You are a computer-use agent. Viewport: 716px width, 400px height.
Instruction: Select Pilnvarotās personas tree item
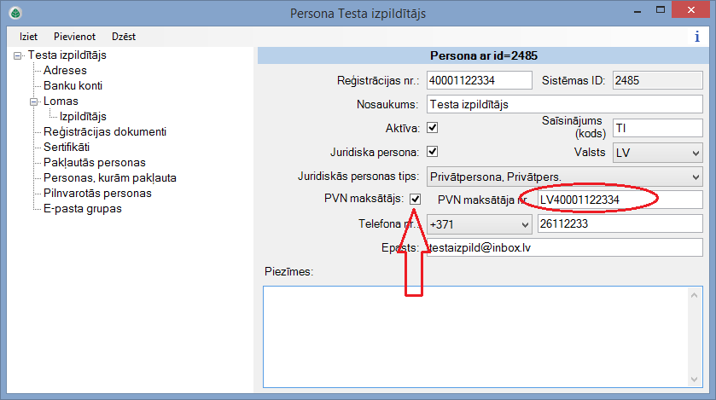pos(97,193)
